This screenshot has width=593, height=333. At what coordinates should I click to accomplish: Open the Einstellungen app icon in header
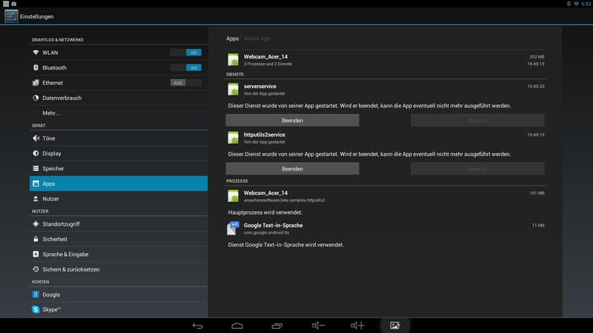(x=11, y=16)
